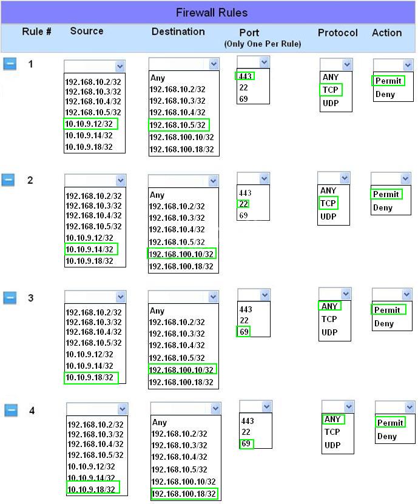Select source 10.10.9.12/32 in rule 1
The image size is (418, 504).
pyautogui.click(x=90, y=124)
